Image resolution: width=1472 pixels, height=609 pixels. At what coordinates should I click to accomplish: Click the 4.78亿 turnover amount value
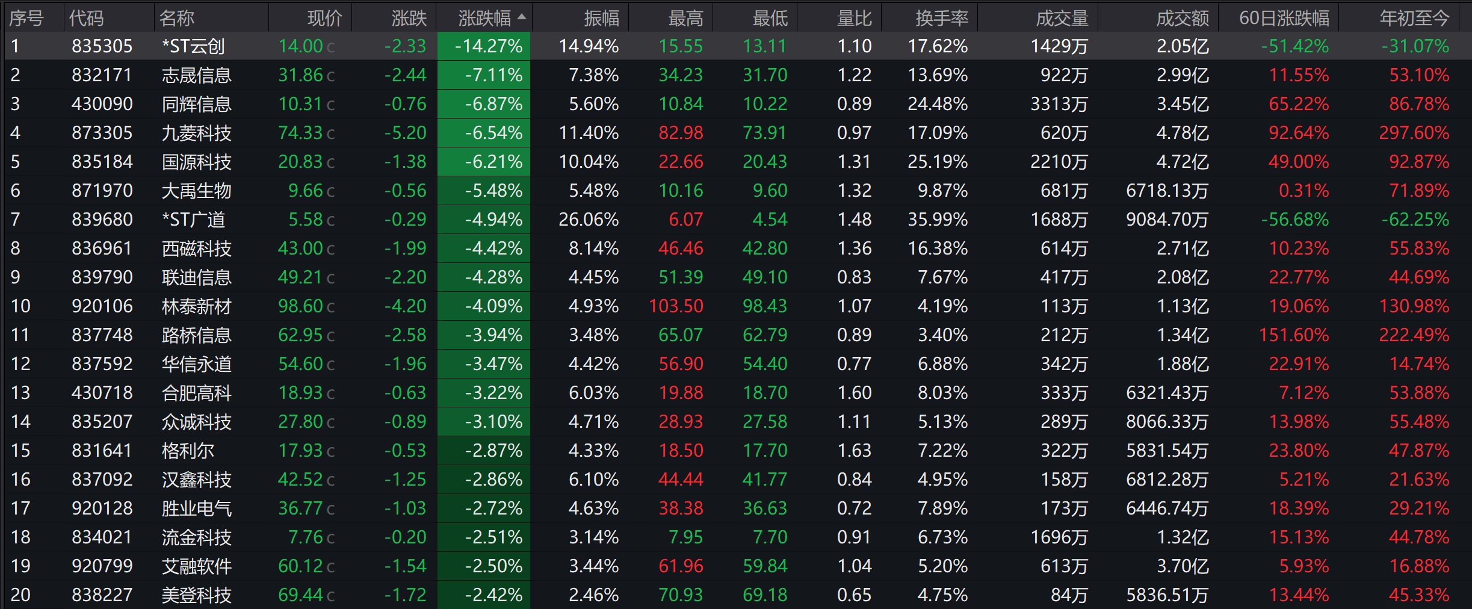pos(1183,133)
